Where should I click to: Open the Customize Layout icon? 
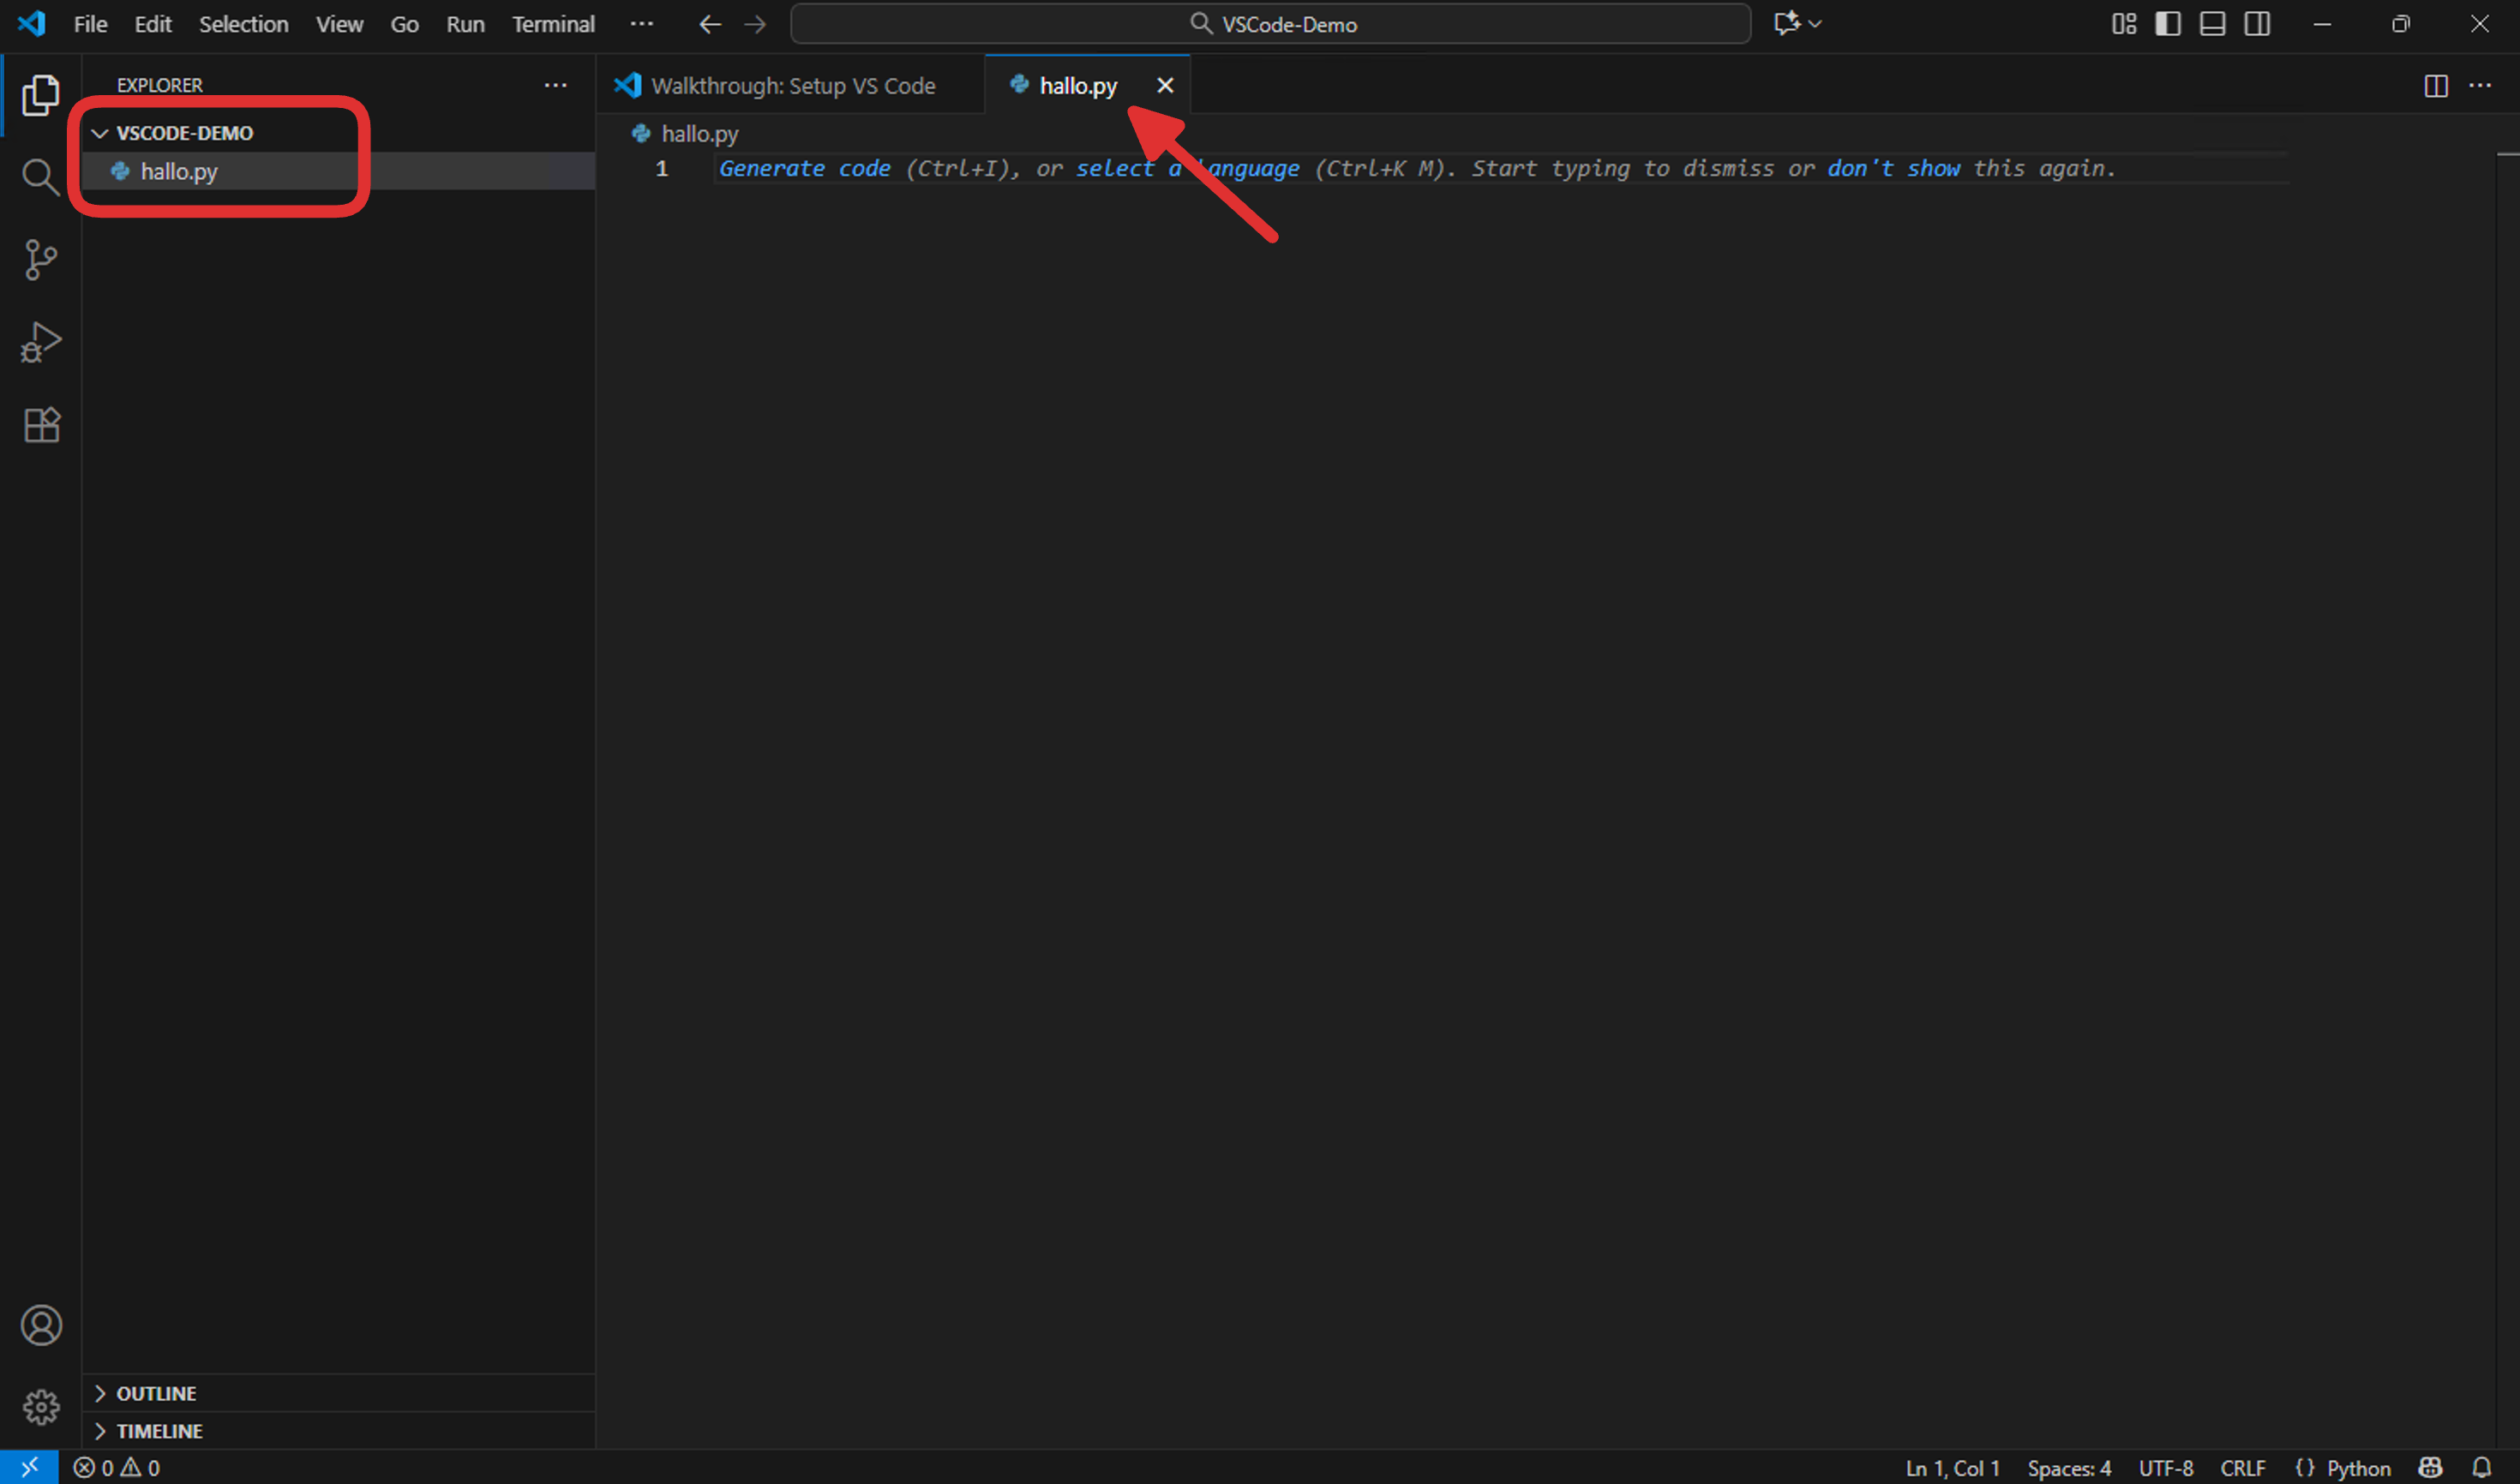(x=2124, y=24)
